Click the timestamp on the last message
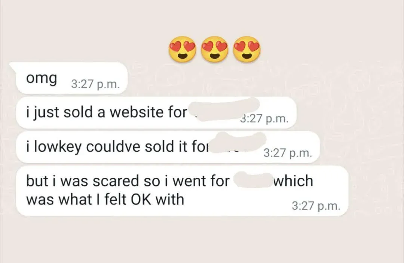The height and width of the screenshot is (263, 404). click(316, 206)
